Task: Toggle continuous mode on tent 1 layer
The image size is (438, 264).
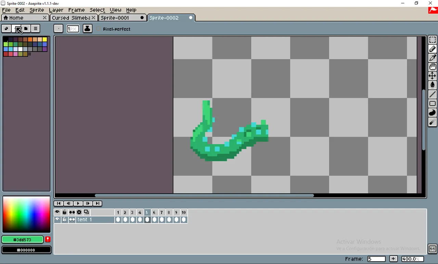Action: pos(72,219)
